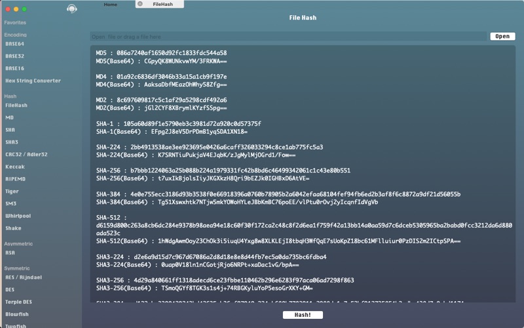
Task: Click the SHA3-256 hex hash line
Action: tap(225, 281)
